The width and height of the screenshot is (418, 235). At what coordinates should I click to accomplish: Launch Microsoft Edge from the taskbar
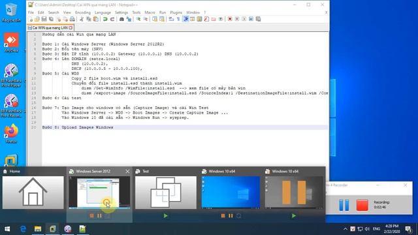pyautogui.click(x=24, y=229)
